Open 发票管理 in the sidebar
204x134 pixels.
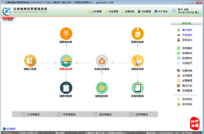[x=185, y=81]
